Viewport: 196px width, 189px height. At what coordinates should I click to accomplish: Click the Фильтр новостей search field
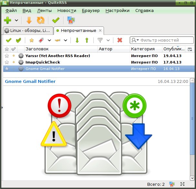coord(162,40)
